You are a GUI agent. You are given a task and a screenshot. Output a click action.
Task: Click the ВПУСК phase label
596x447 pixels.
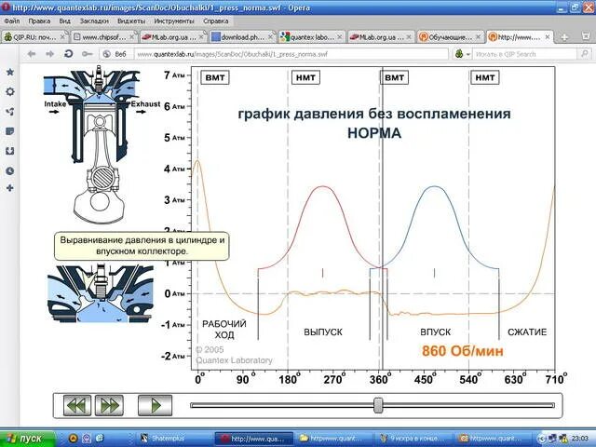(x=436, y=332)
